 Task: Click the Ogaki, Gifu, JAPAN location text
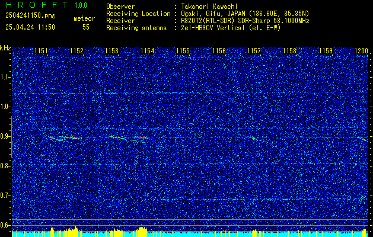coord(245,14)
